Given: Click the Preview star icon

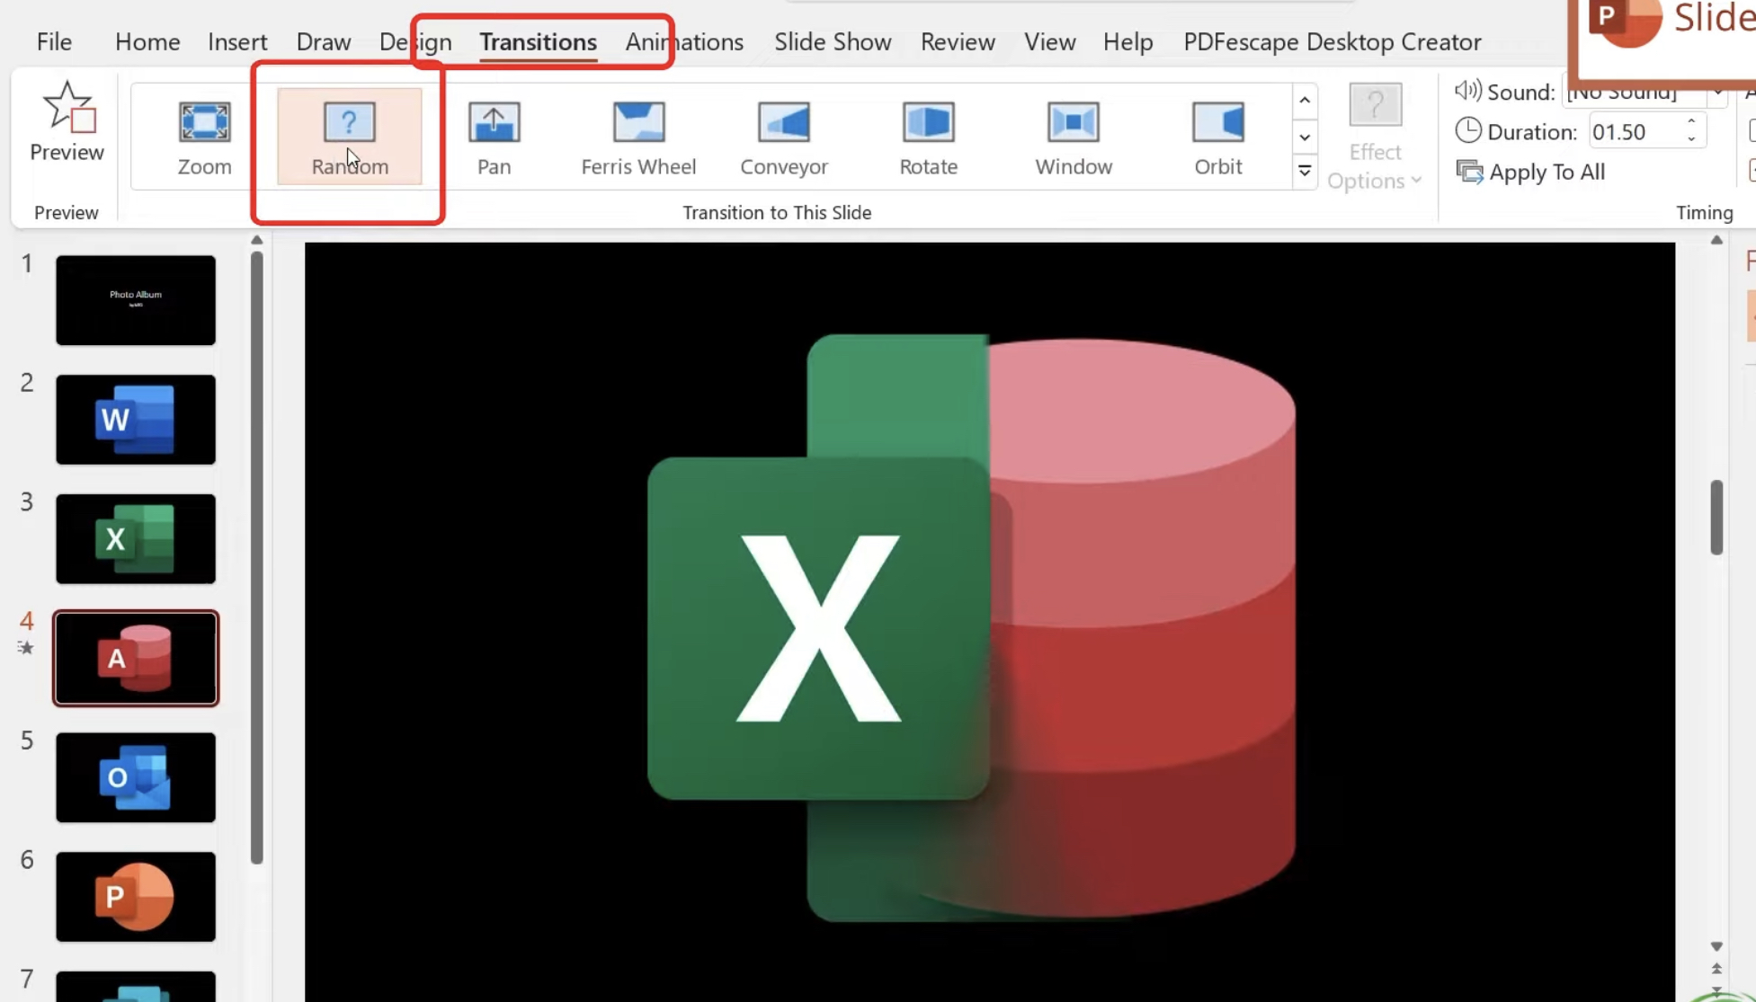Looking at the screenshot, I should (x=67, y=107).
